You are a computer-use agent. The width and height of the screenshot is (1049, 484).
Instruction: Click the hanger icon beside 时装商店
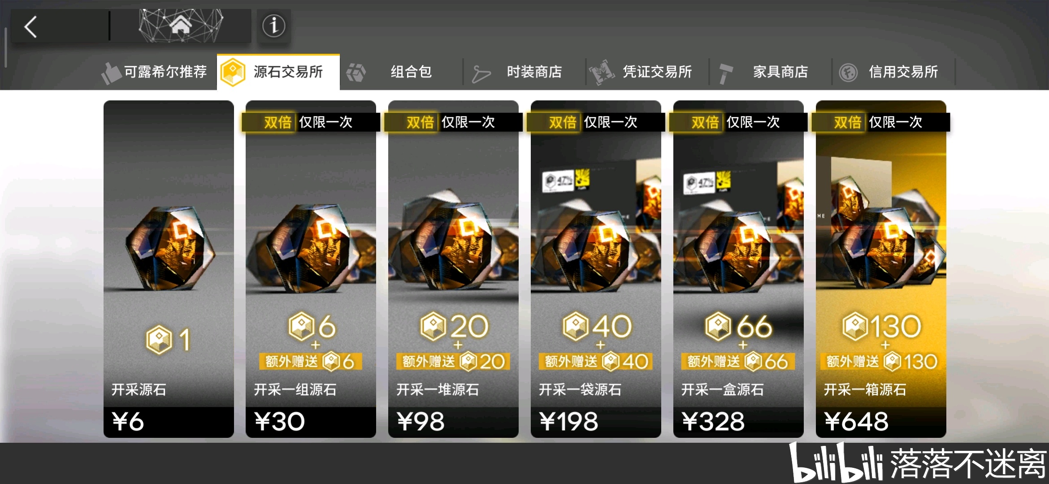481,73
